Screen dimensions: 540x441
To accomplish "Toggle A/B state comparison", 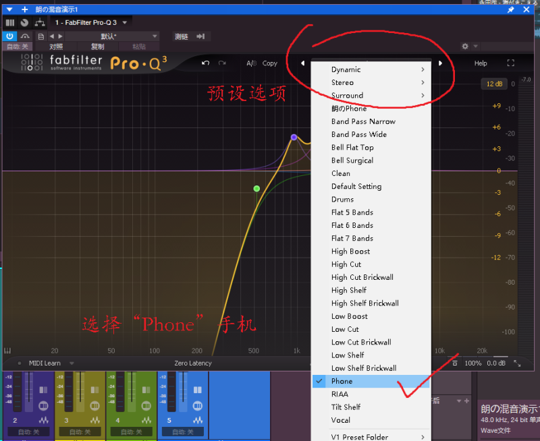I will [251, 63].
